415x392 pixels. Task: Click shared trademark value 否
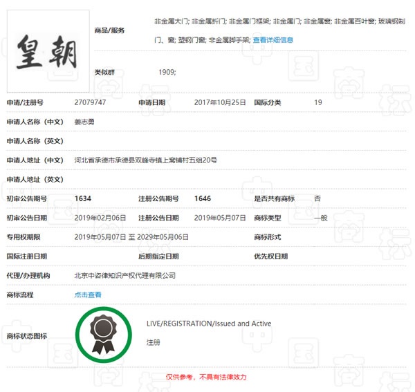click(x=317, y=198)
